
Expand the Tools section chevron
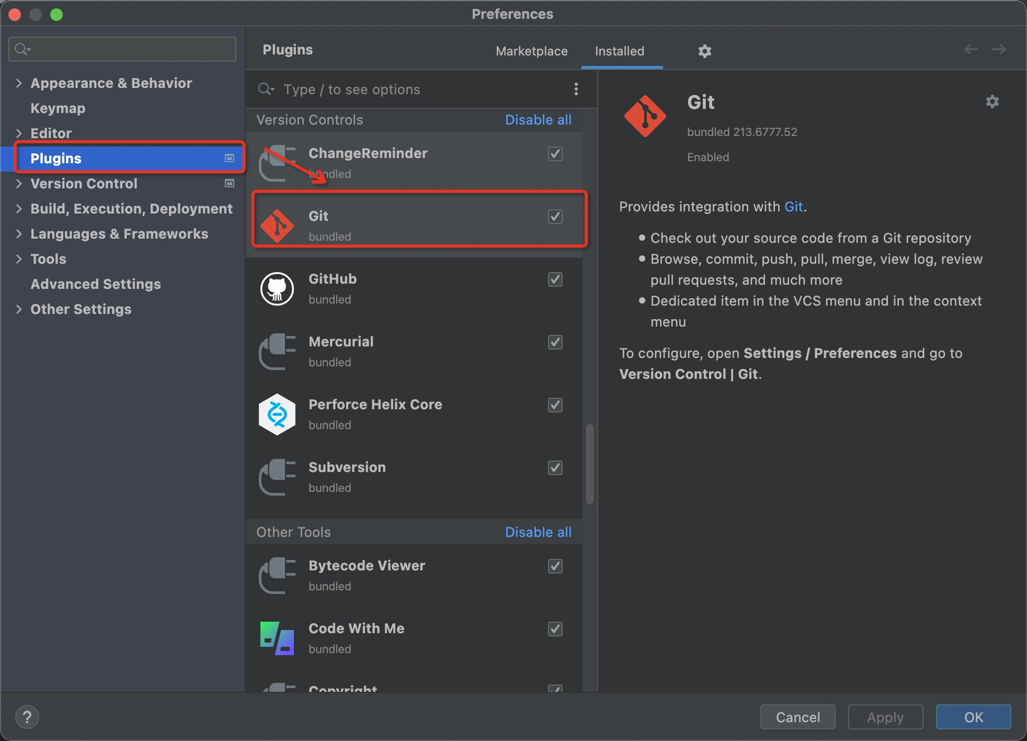coord(19,259)
